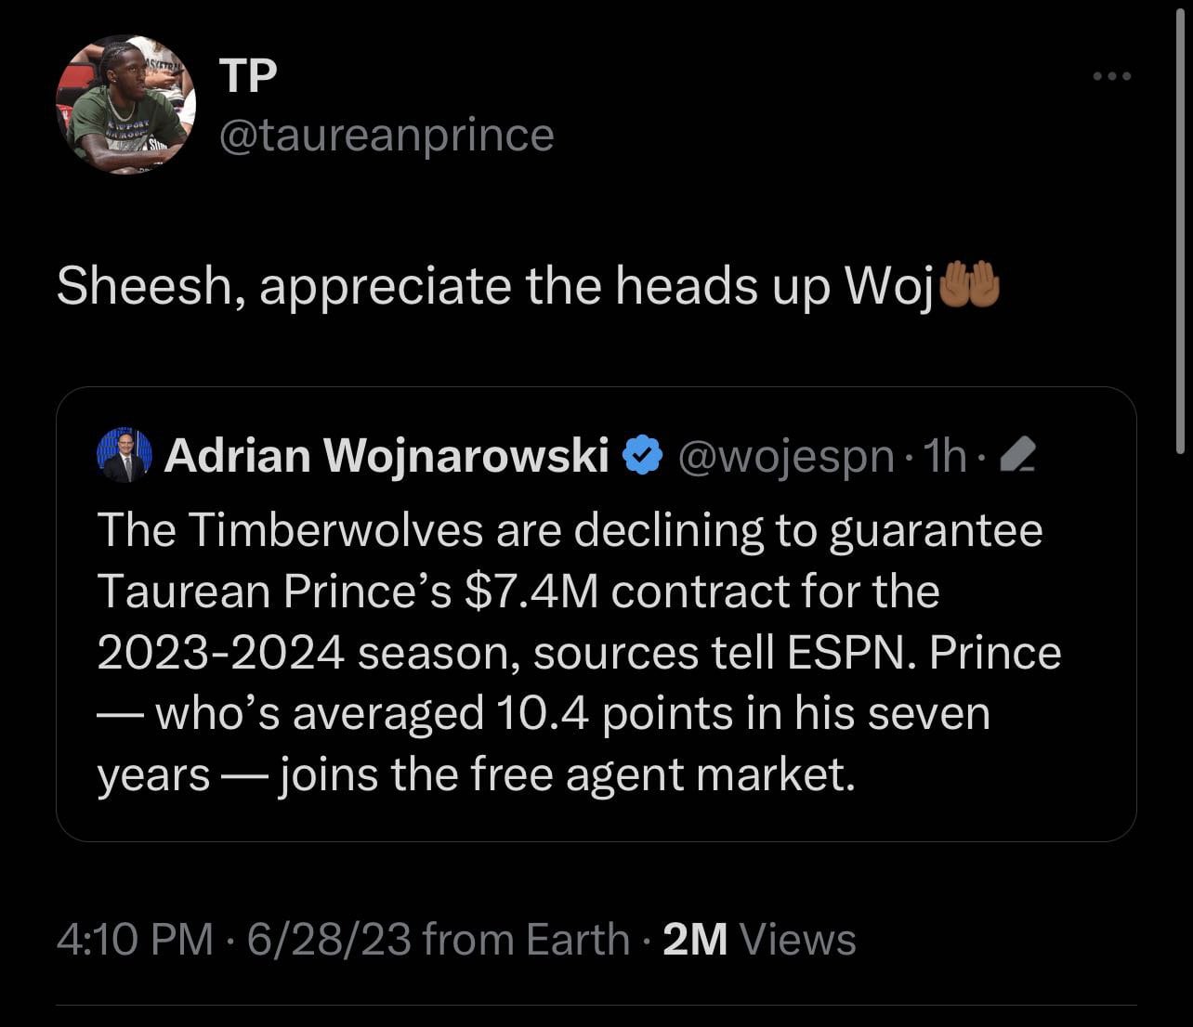Open TP's profile picture
This screenshot has height=1027, width=1193.
[125, 105]
